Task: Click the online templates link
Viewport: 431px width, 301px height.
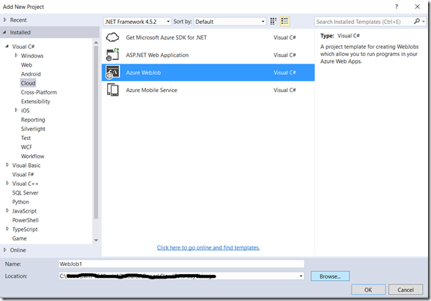Action: click(208, 247)
